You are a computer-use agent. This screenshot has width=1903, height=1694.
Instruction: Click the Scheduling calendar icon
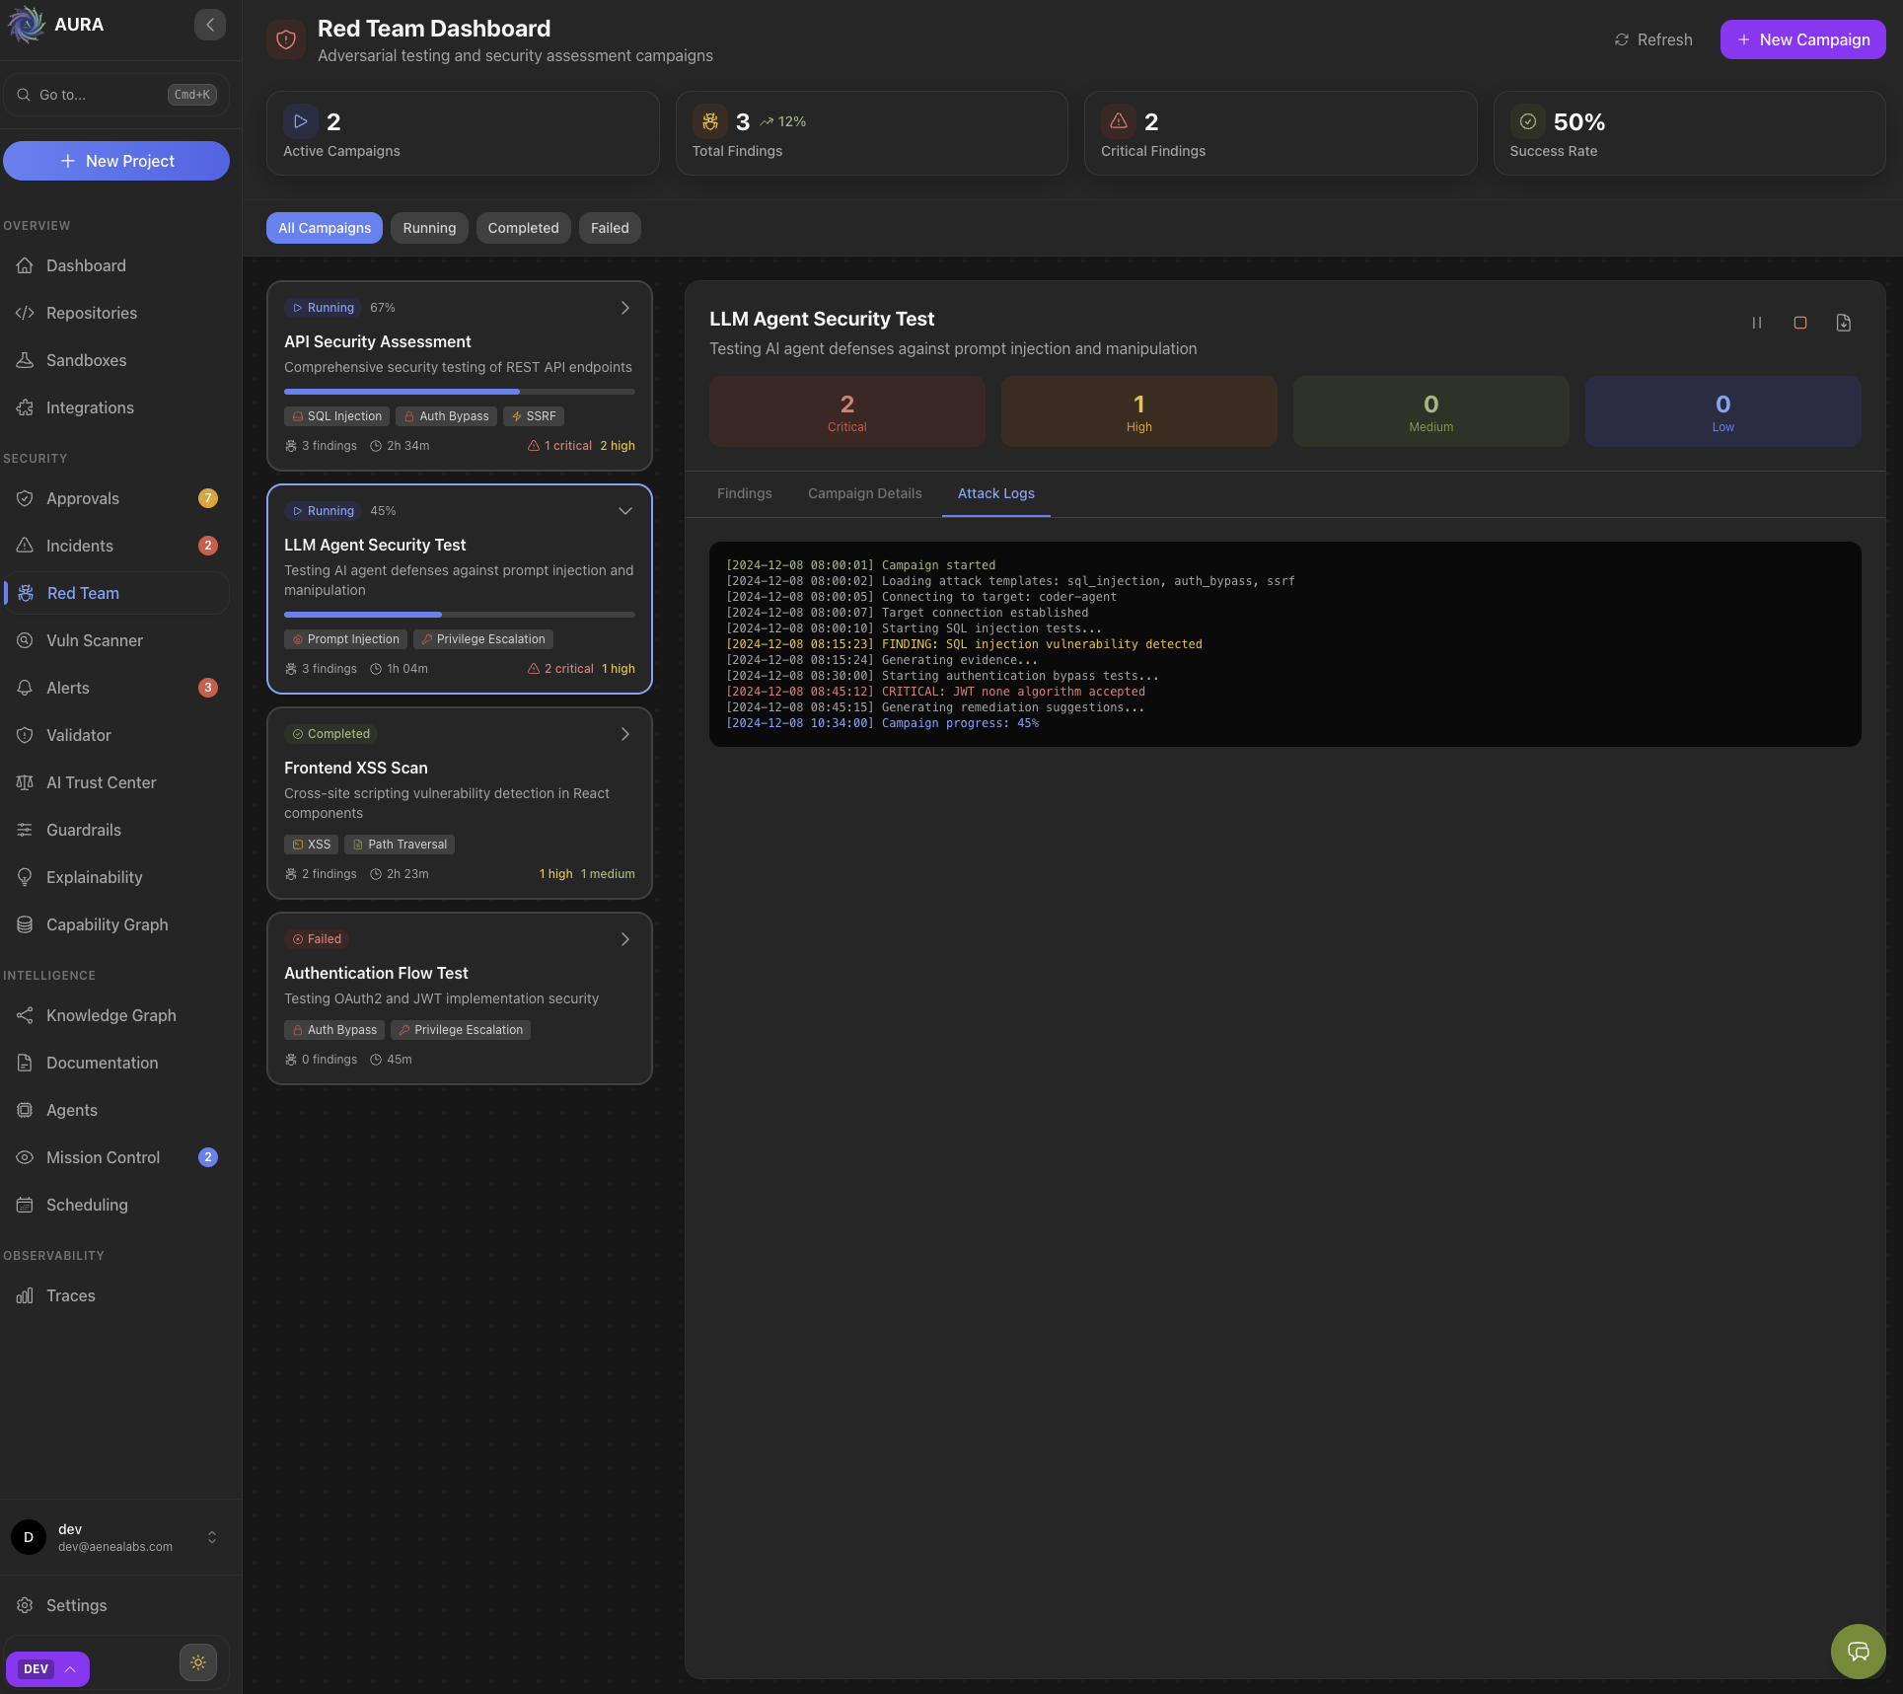tap(25, 1205)
